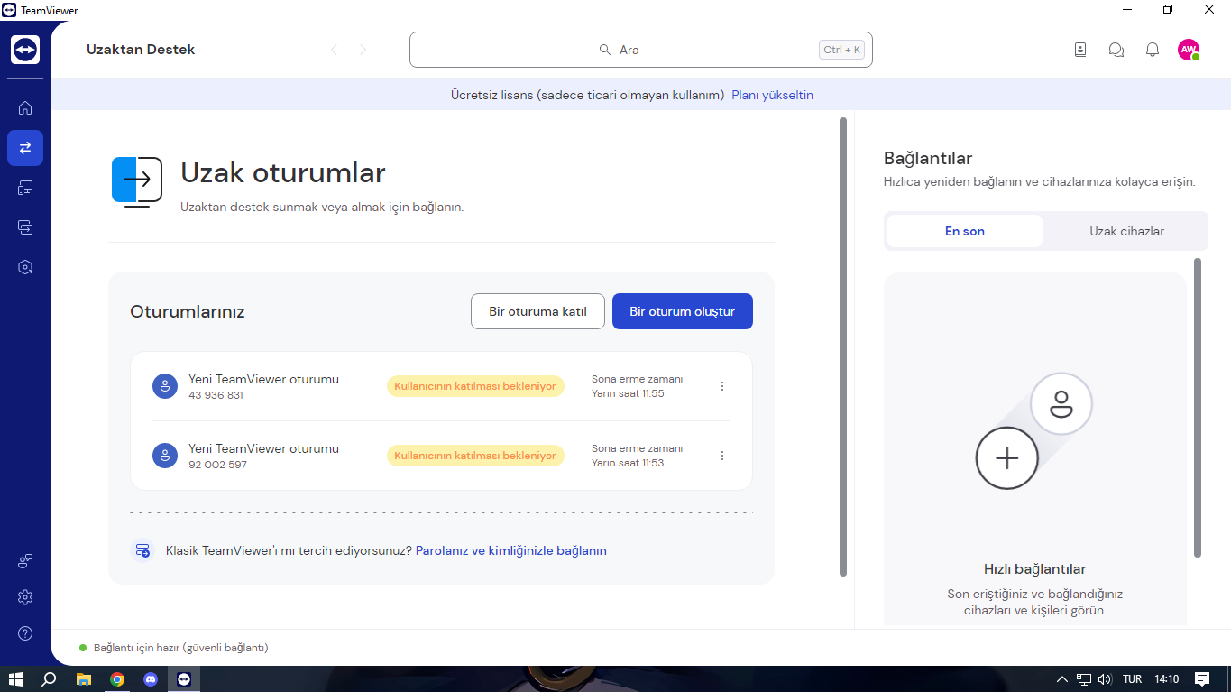Viewport: 1231px width, 692px height.
Task: Click the Bağlantı için hazır status text
Action: (181, 648)
